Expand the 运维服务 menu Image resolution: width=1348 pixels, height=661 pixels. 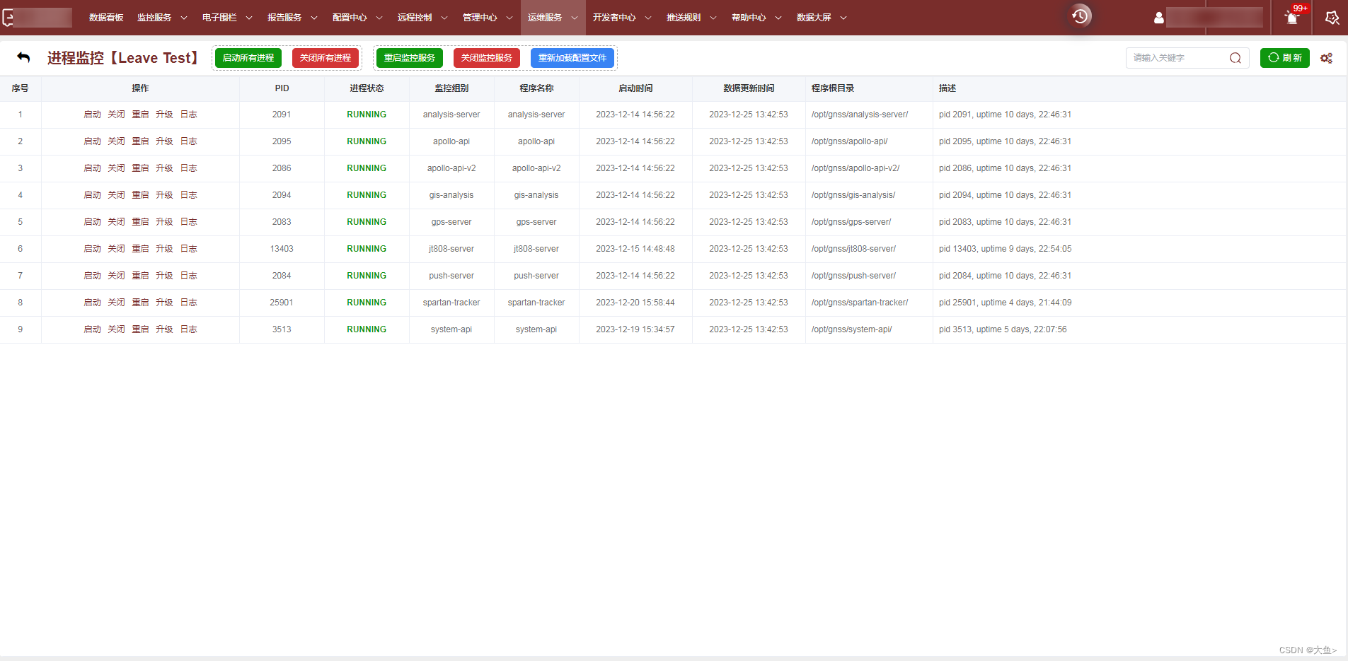(x=553, y=18)
